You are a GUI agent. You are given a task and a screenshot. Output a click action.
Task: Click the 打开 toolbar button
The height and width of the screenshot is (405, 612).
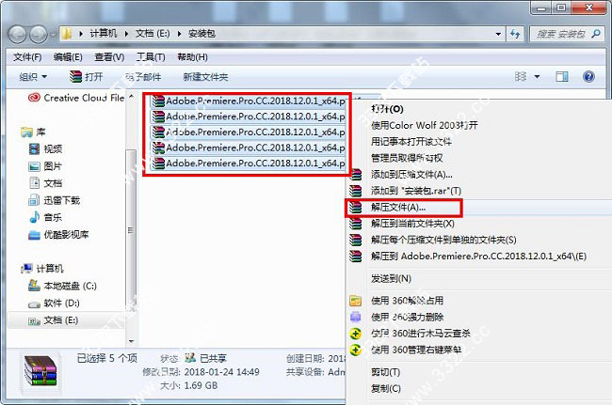pyautogui.click(x=86, y=77)
